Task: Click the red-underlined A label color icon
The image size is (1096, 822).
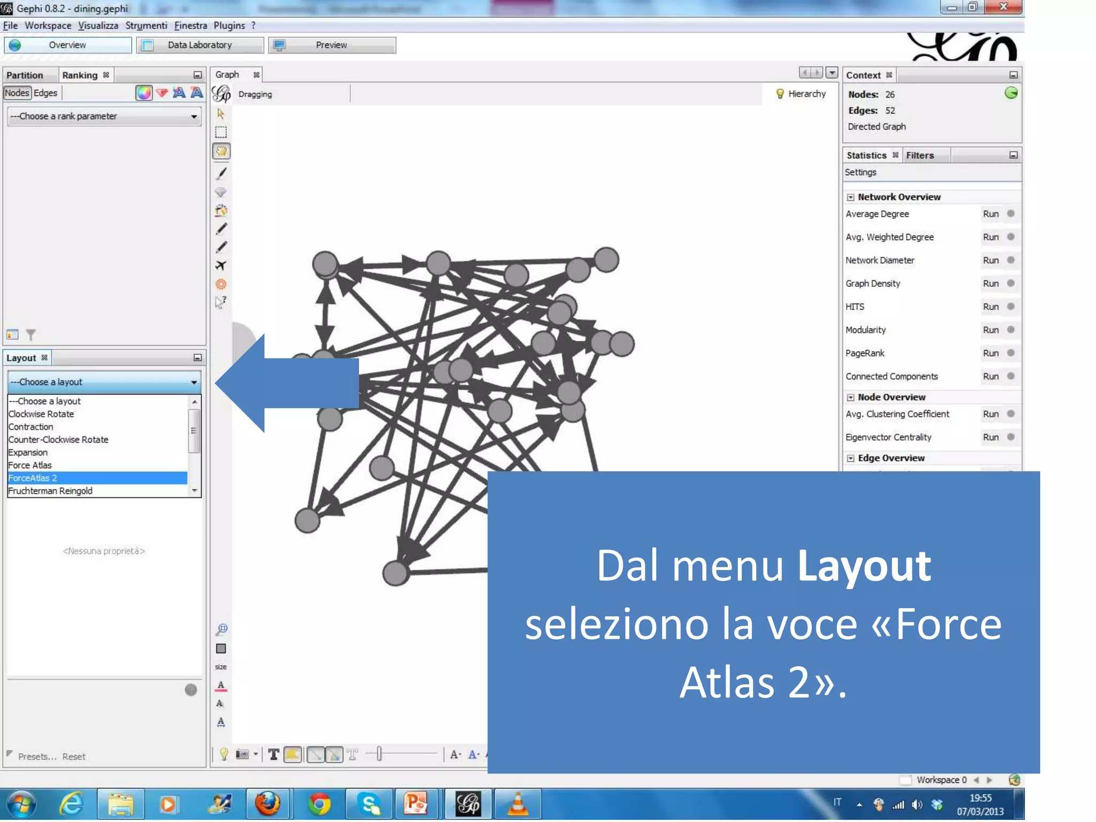Action: coord(220,686)
